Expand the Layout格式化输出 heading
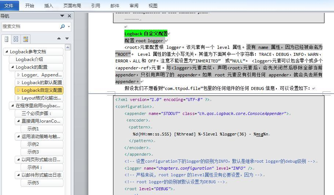 18,98
